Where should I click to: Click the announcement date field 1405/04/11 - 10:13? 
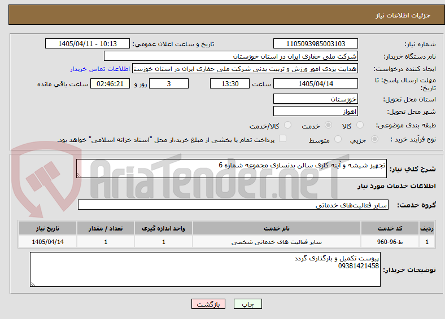[88, 43]
